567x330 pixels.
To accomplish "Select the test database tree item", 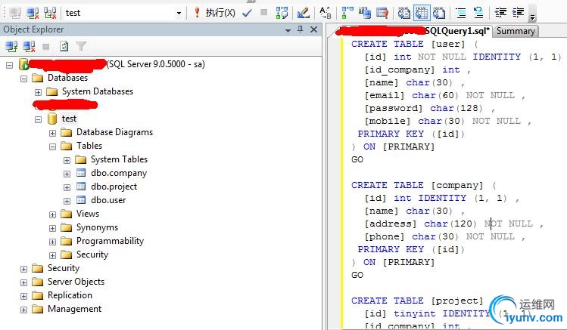I will coord(69,119).
